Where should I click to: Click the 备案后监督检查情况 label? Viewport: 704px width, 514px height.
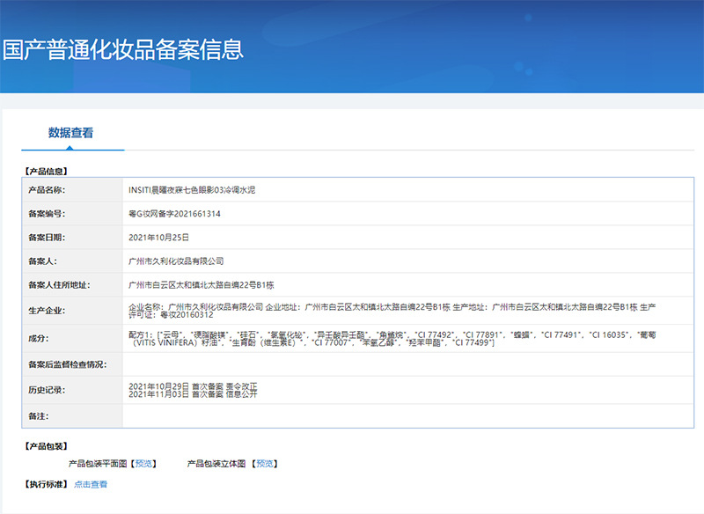click(x=68, y=364)
